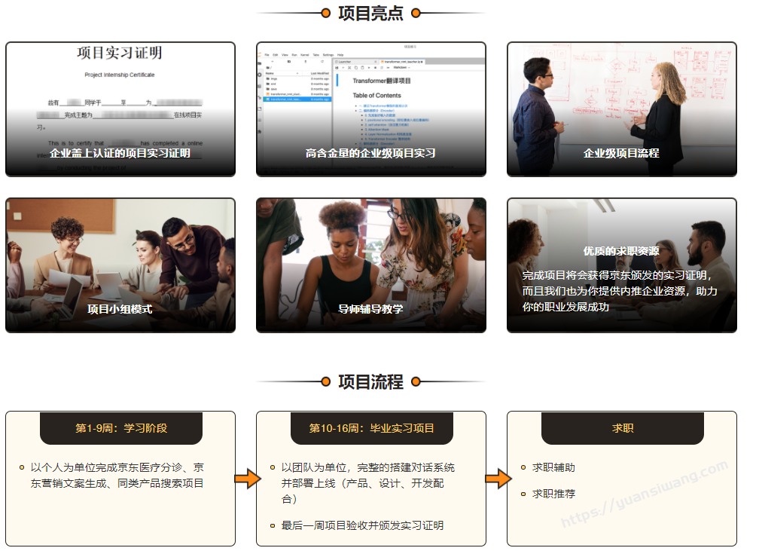Click the 优质的求职资源 card title
Image resolution: width=759 pixels, height=551 pixels.
(621, 251)
